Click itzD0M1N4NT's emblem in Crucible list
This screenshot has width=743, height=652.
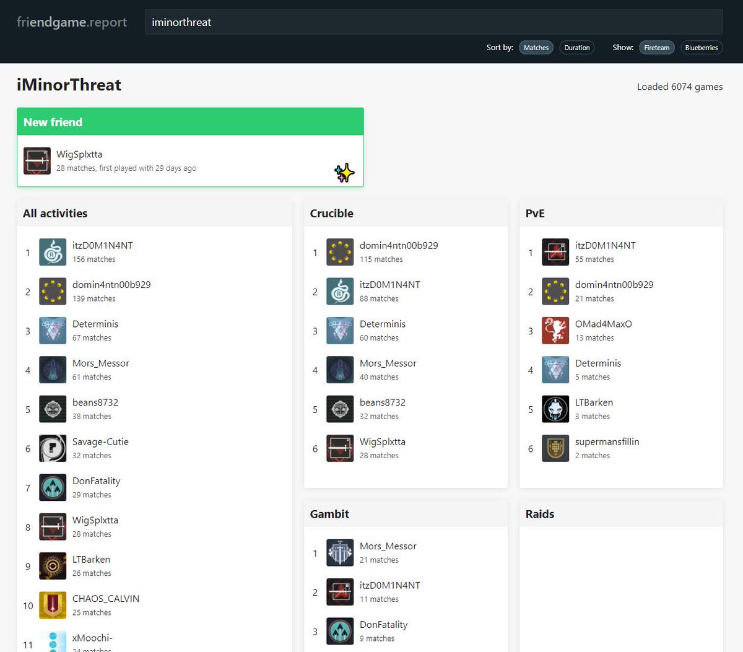(x=340, y=292)
